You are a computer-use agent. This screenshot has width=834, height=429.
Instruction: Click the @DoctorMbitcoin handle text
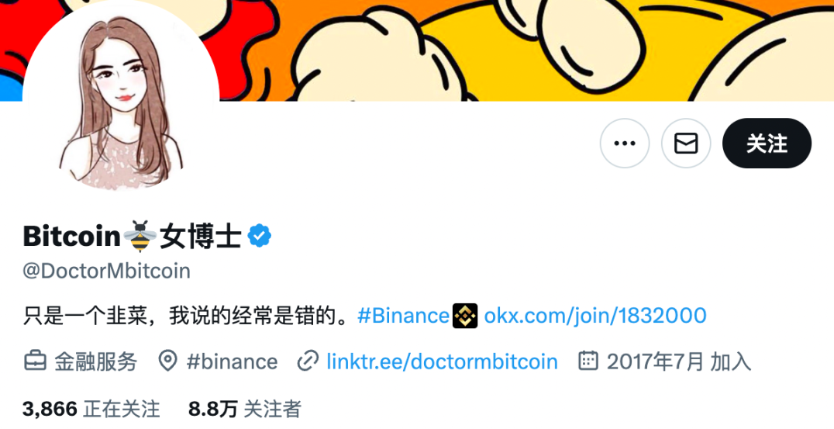(x=106, y=271)
